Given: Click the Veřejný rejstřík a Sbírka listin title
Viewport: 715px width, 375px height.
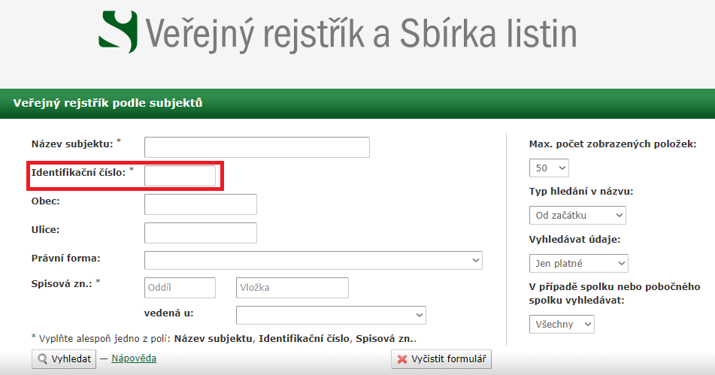Looking at the screenshot, I should point(361,32).
